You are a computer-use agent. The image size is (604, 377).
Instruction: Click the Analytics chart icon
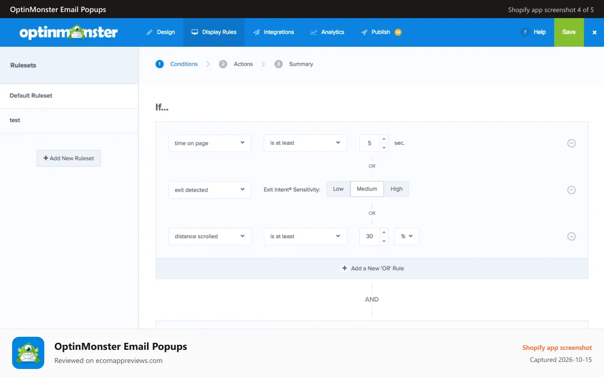[x=314, y=32]
